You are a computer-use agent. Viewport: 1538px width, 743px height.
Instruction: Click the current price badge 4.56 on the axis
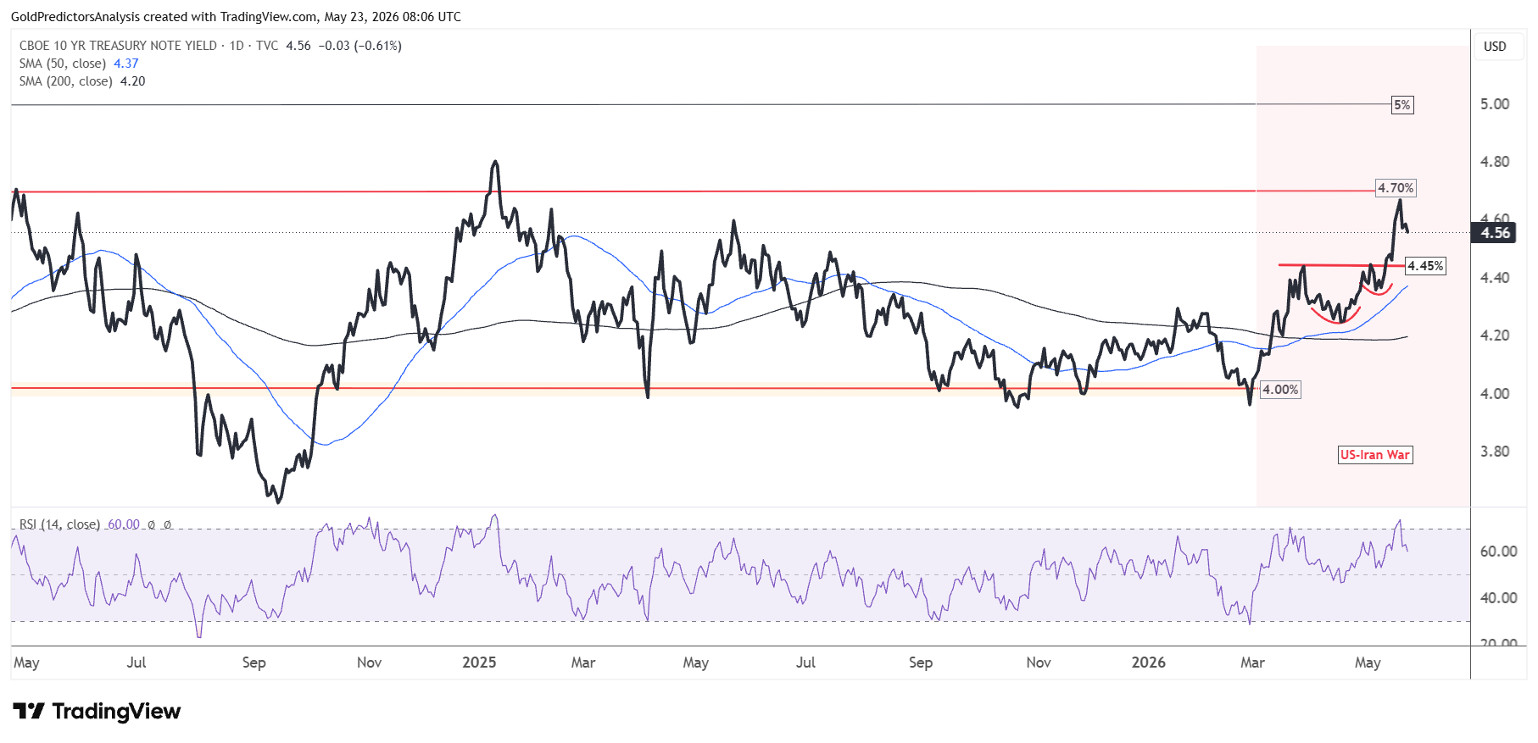click(x=1496, y=233)
